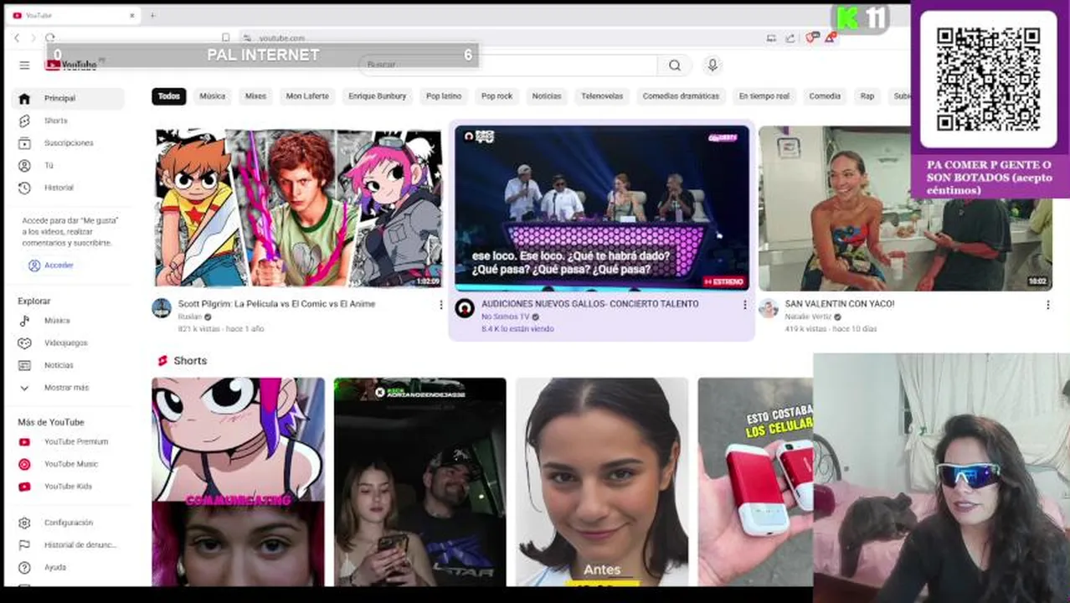
Task: Open Configuración settings
Action: coord(69,523)
